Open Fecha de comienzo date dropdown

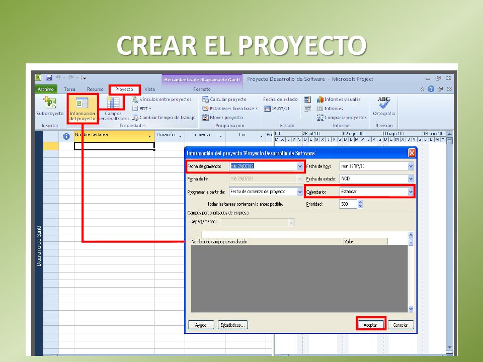[300, 166]
